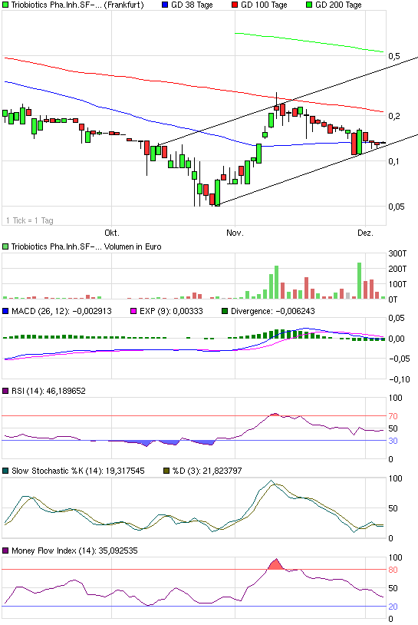The height and width of the screenshot is (625, 418).
Task: Click the GD 100 Tage label
Action: coord(264,5)
